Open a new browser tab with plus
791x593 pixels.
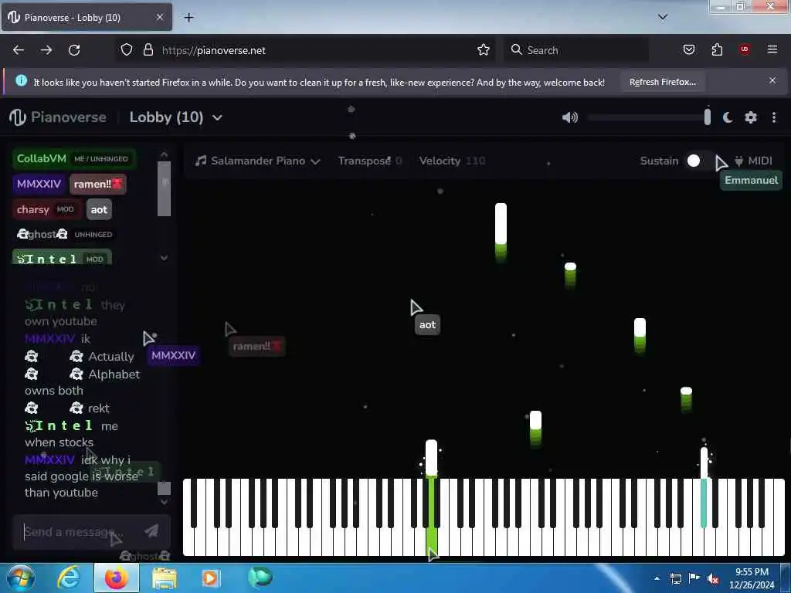point(188,18)
